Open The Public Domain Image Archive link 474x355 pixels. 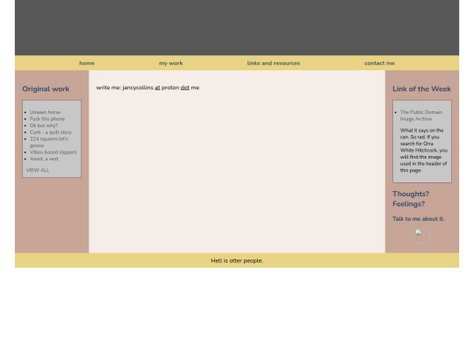421,116
